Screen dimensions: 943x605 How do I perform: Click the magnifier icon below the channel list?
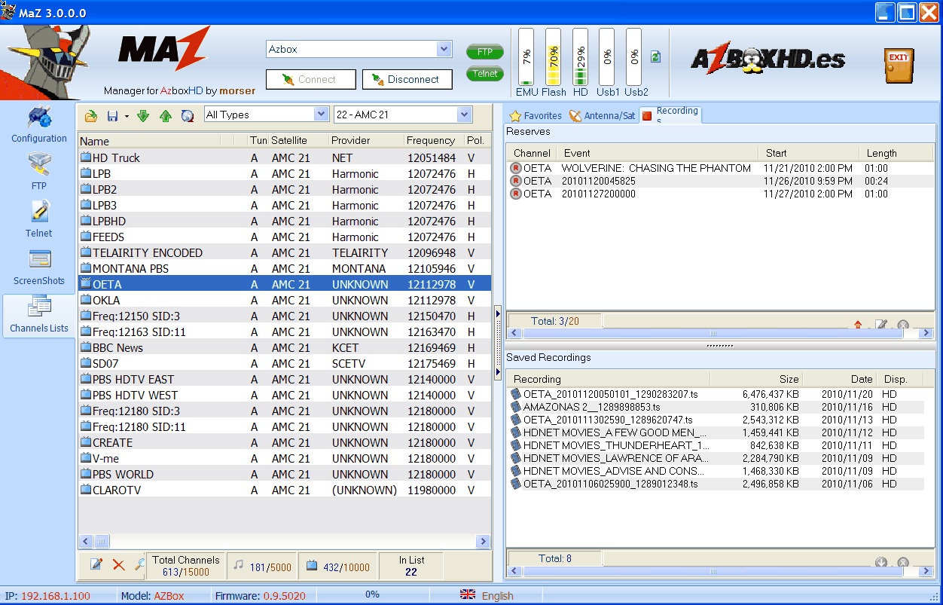tap(139, 564)
